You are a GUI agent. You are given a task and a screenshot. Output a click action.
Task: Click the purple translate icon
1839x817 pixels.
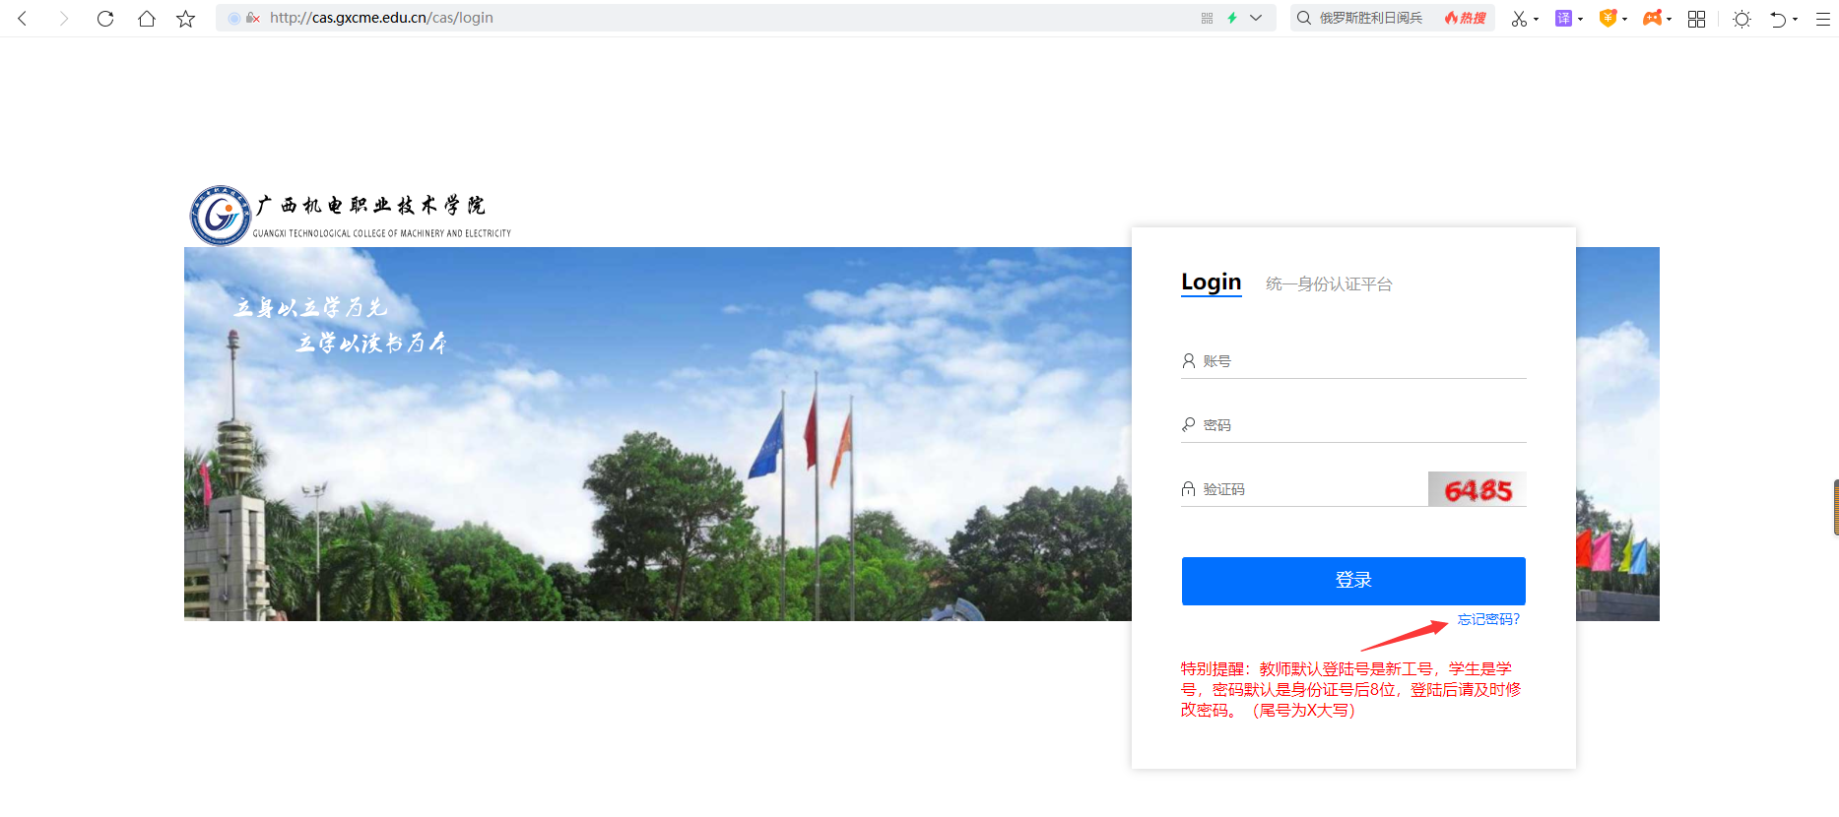pyautogui.click(x=1563, y=19)
